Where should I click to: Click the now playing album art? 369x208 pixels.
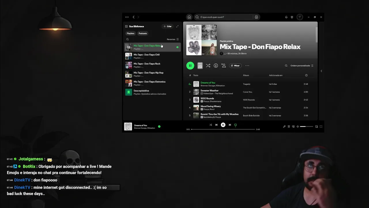pyautogui.click(x=128, y=127)
